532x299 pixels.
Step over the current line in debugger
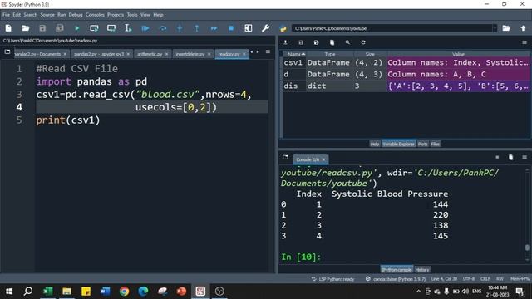pos(163,28)
